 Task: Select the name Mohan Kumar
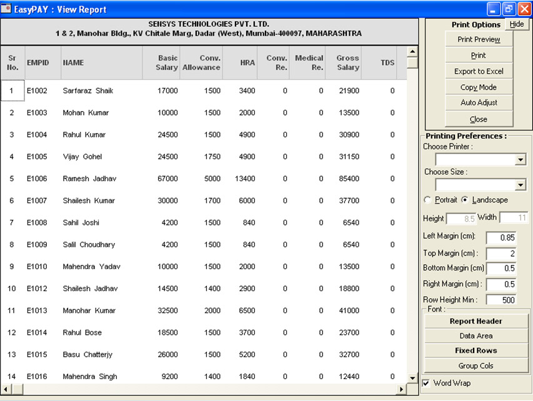[x=86, y=112]
